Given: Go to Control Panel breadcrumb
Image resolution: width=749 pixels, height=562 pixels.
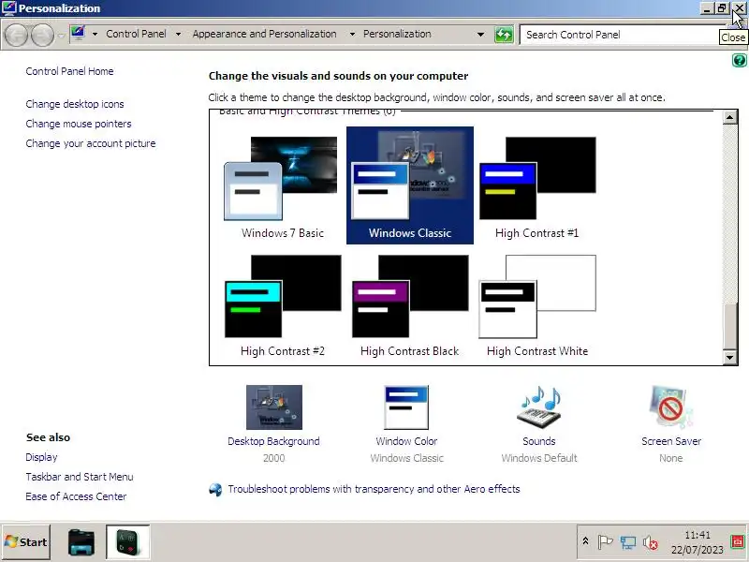Looking at the screenshot, I should [136, 34].
